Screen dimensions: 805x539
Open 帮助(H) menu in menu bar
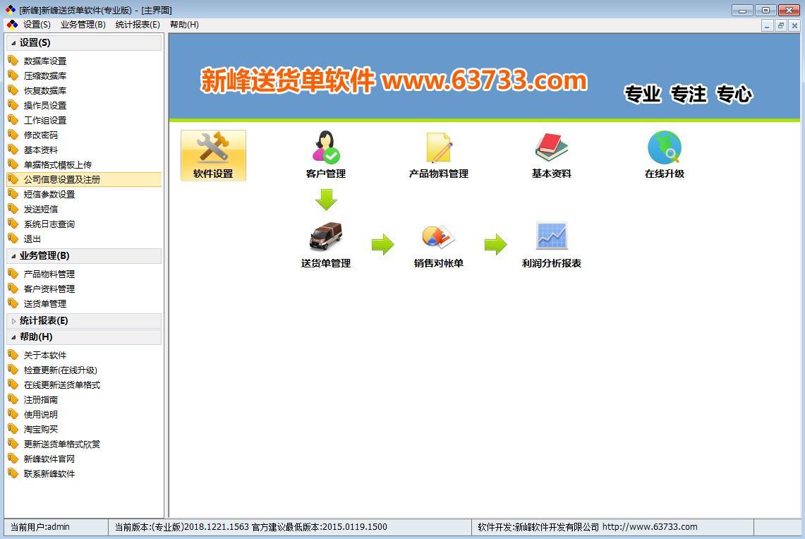coord(184,25)
